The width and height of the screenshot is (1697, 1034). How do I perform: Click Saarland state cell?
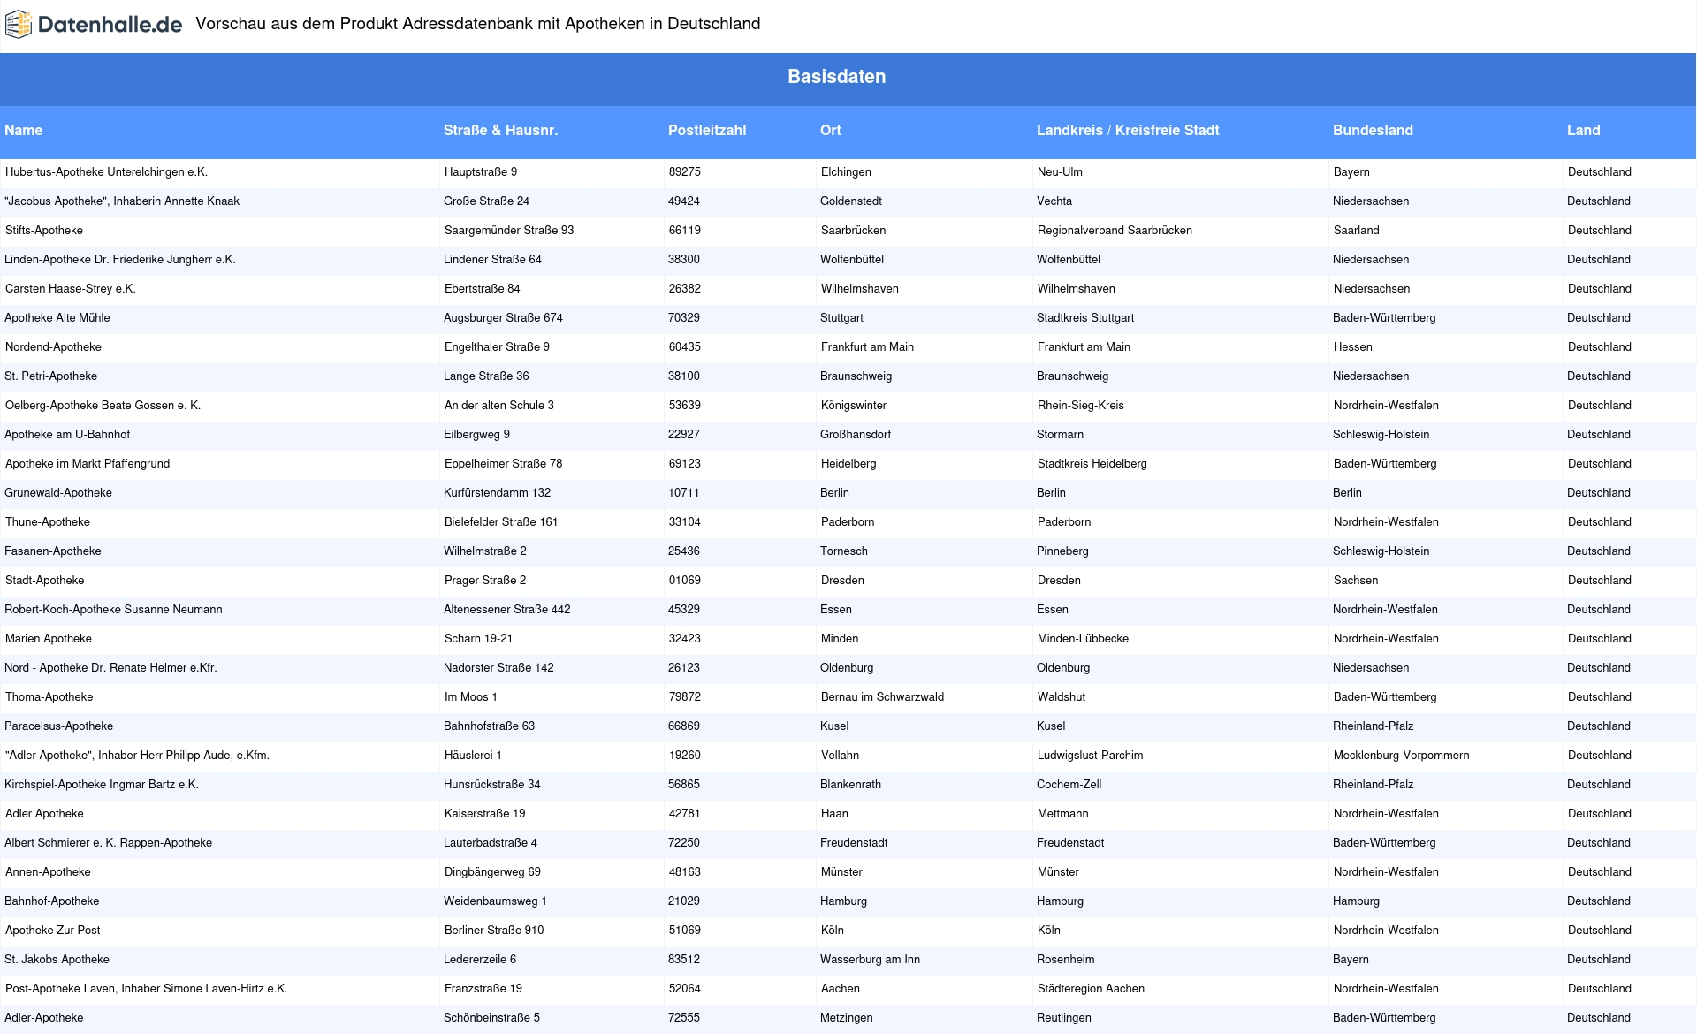pos(1356,231)
